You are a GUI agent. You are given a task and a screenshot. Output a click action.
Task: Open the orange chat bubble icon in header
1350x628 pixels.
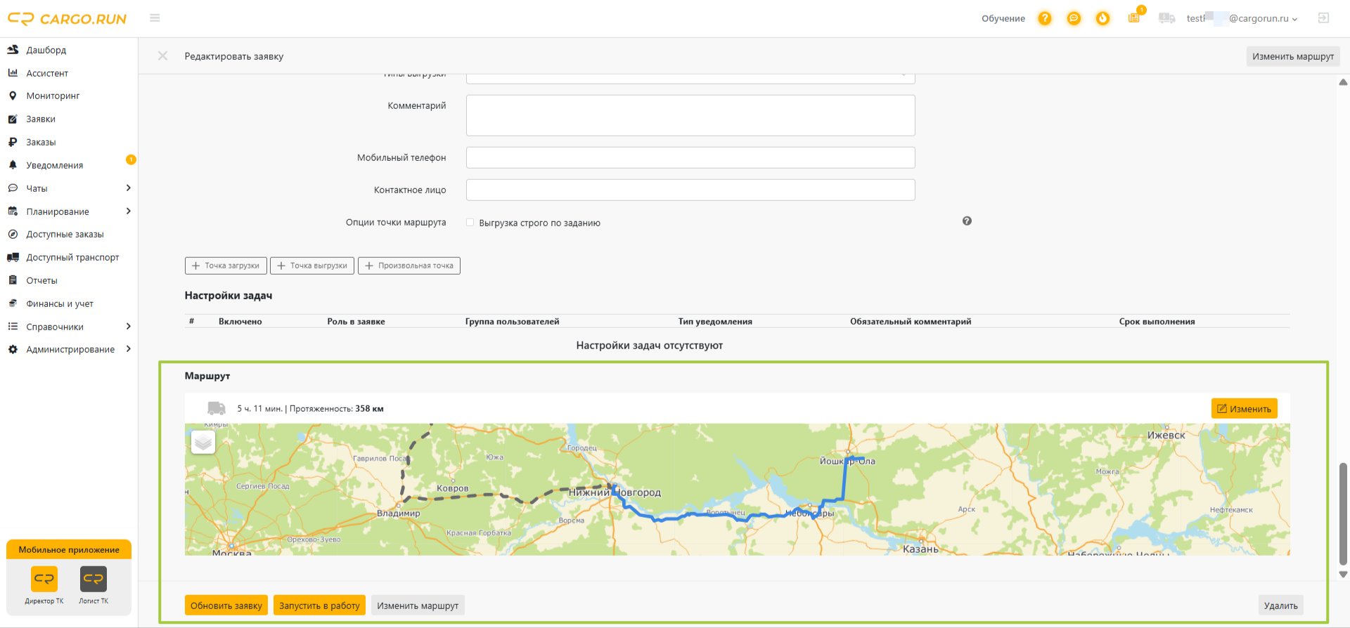coord(1074,18)
